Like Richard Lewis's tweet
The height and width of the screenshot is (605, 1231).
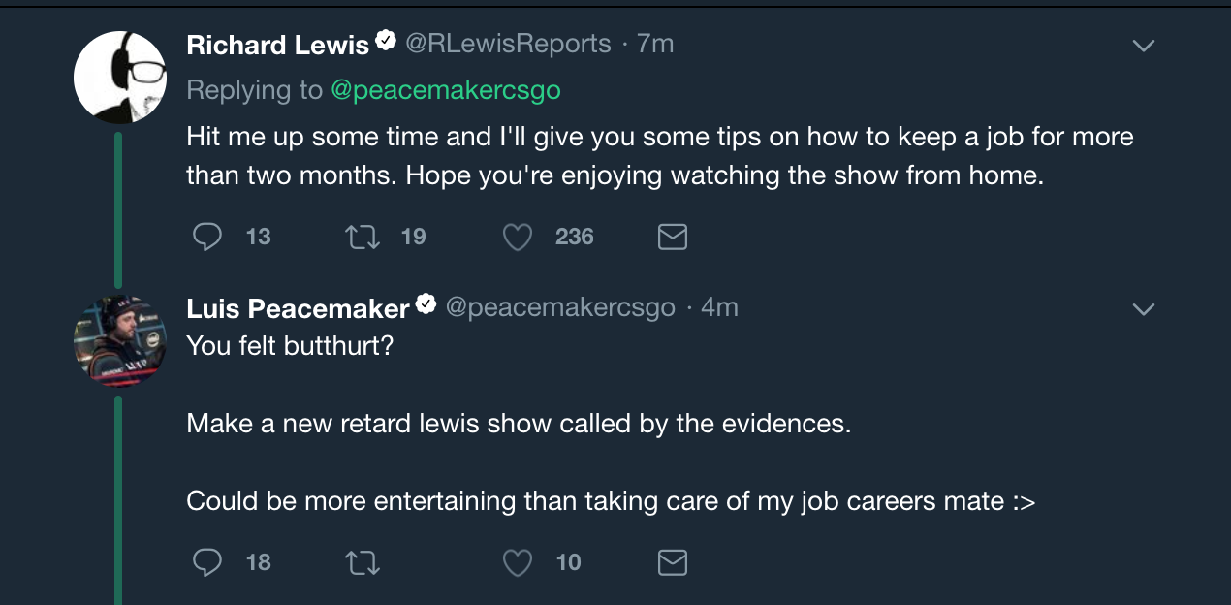pyautogui.click(x=518, y=237)
